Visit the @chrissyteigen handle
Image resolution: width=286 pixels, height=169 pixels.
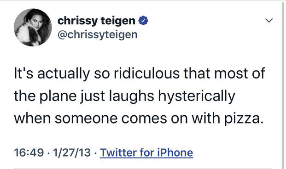click(x=98, y=34)
